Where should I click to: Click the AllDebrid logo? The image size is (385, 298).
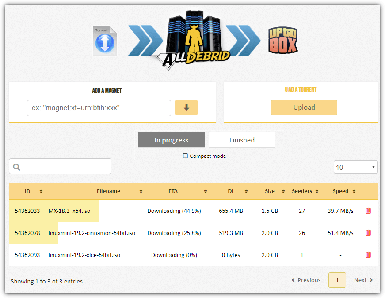pyautogui.click(x=194, y=41)
